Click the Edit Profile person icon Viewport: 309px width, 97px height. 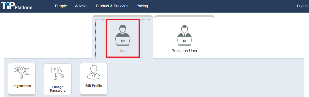94,72
